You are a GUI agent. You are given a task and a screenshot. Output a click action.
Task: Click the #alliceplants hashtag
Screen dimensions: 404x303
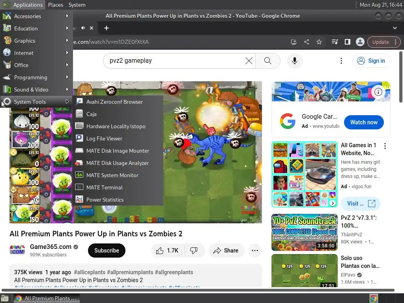tap(90, 272)
